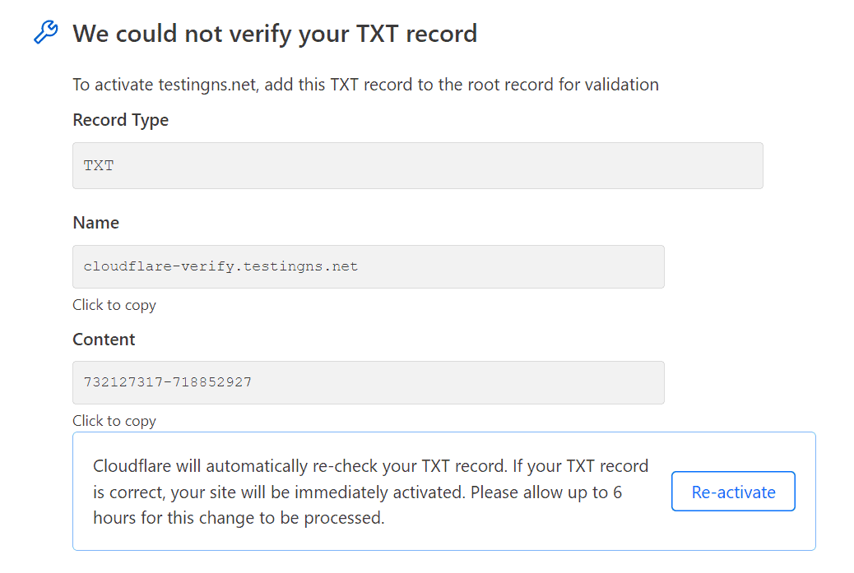Click the Cloudflare automatic re-check notice text

pos(370,492)
